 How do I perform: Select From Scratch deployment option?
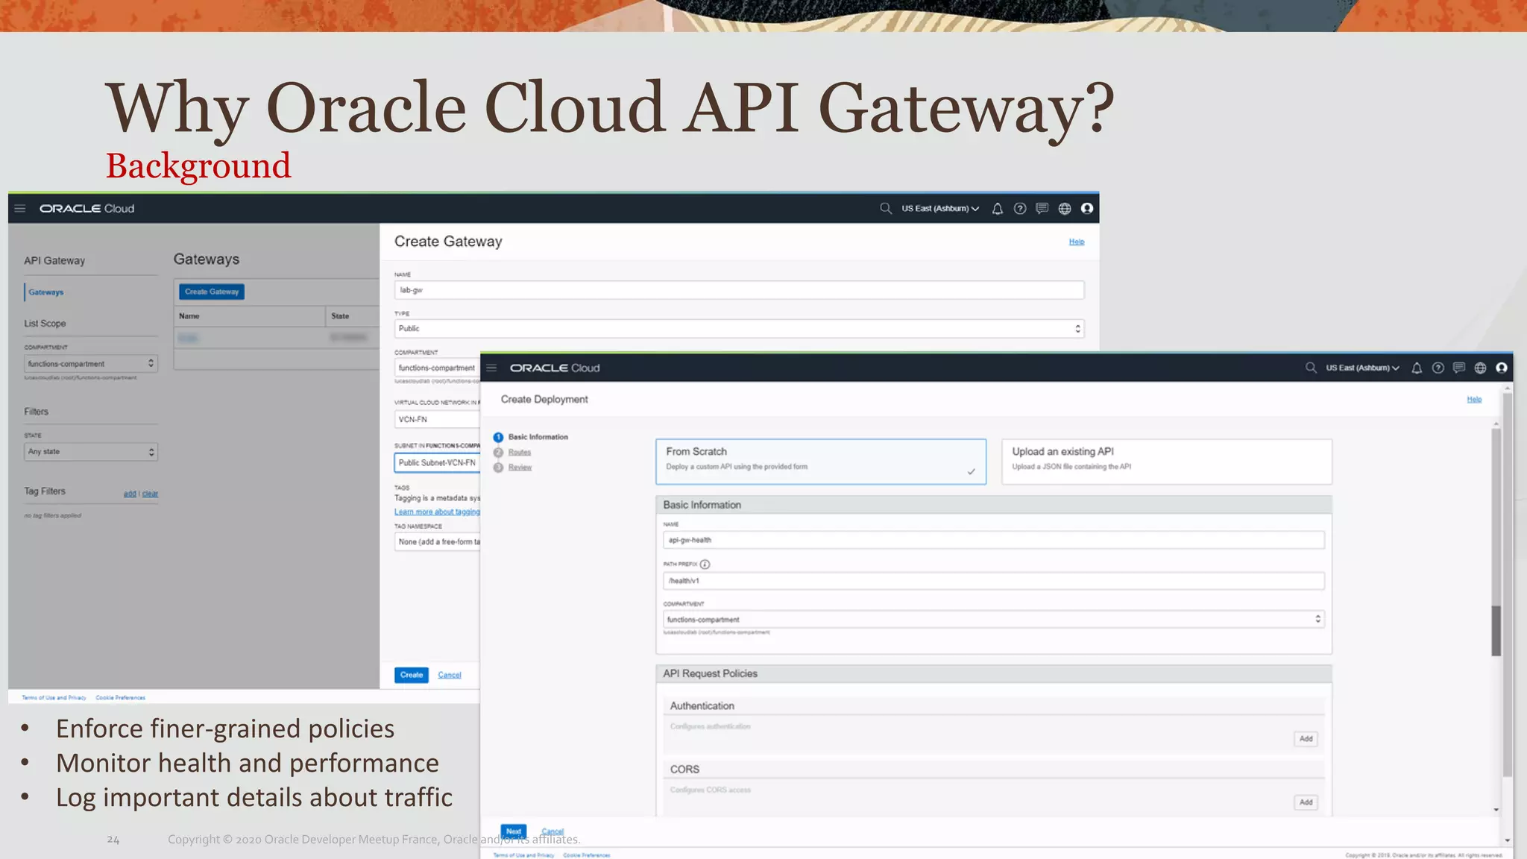pos(821,462)
